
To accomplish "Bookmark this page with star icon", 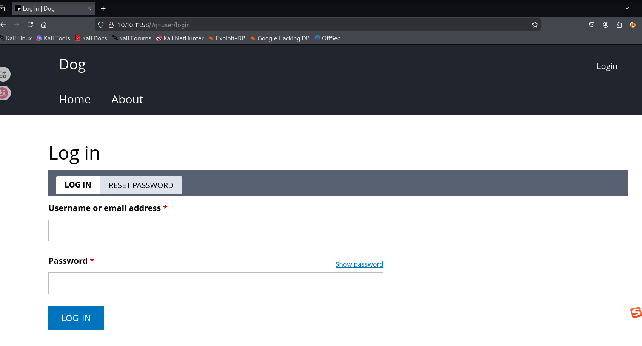I will click(534, 25).
